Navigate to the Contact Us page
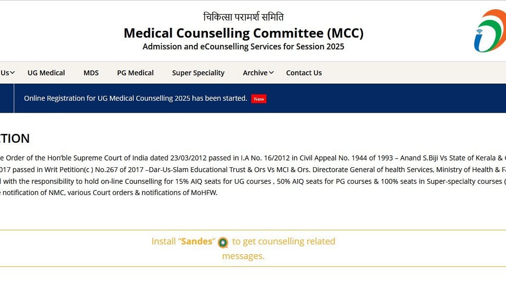 [x=304, y=73]
